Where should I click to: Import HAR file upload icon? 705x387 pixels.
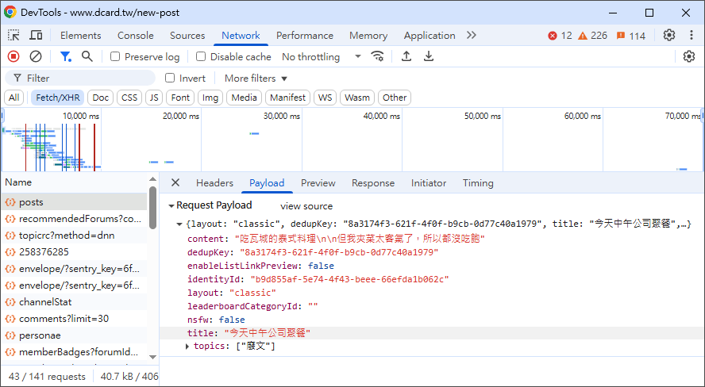[406, 56]
